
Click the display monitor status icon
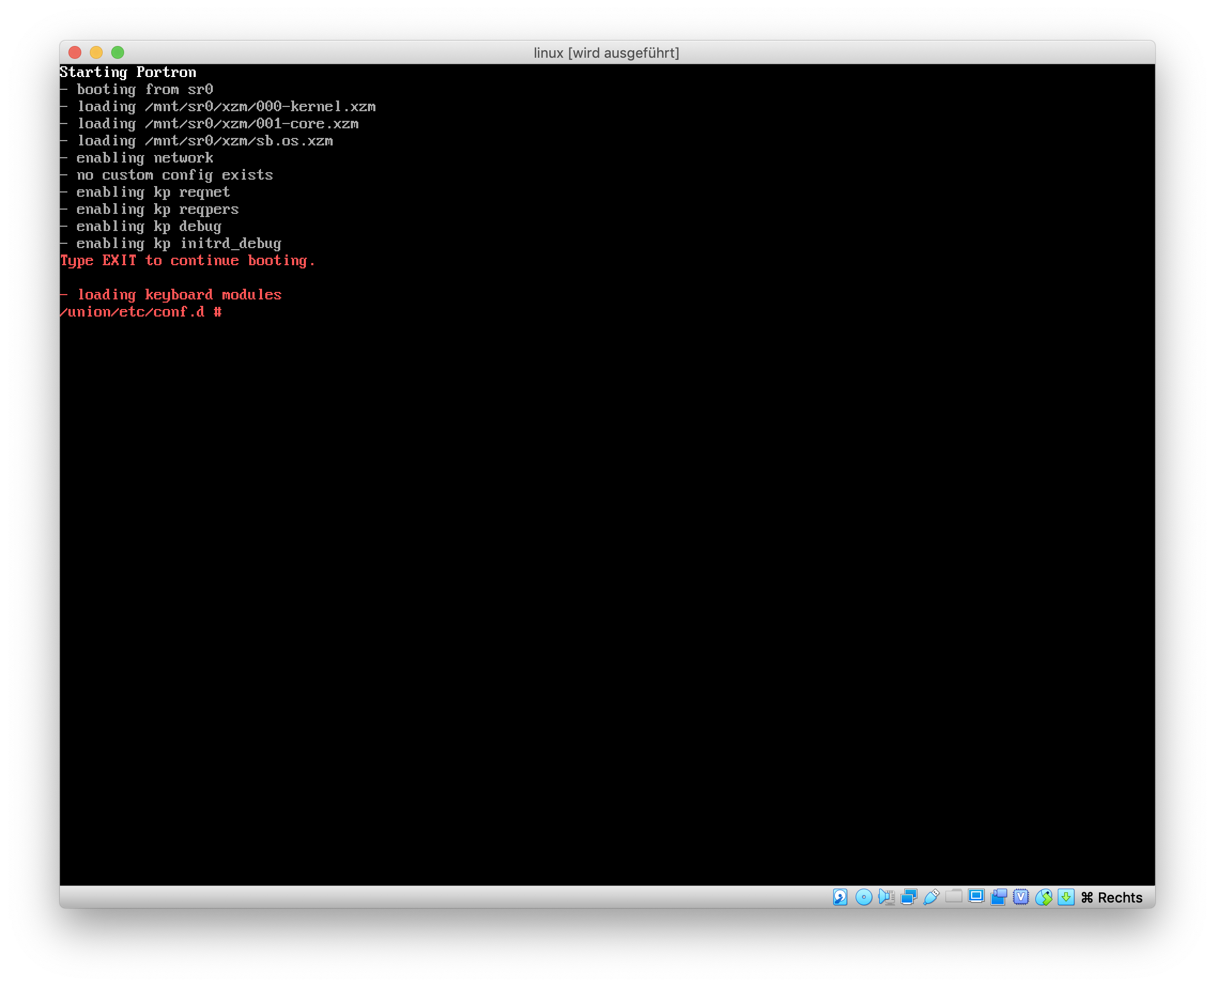(x=975, y=897)
